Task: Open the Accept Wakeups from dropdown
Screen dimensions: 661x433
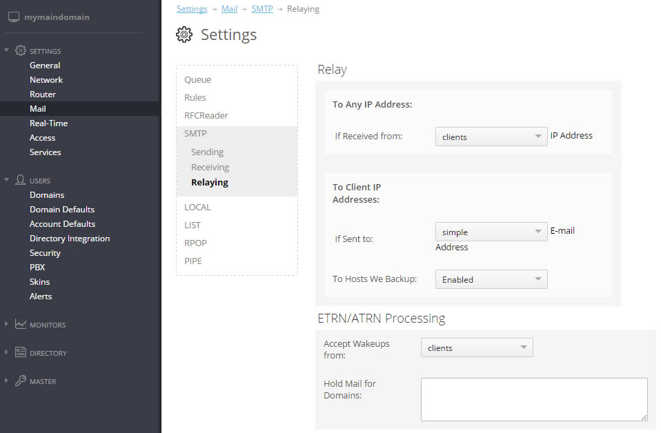Action: point(477,348)
